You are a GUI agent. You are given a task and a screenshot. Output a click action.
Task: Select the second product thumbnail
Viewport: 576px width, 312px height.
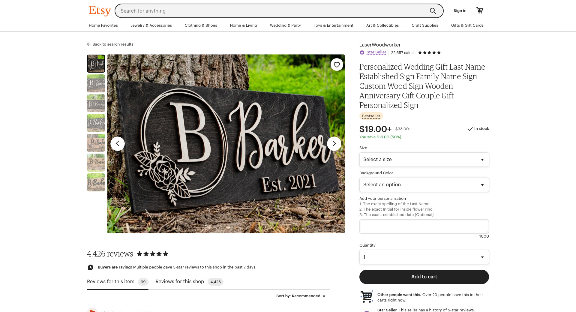(96, 83)
